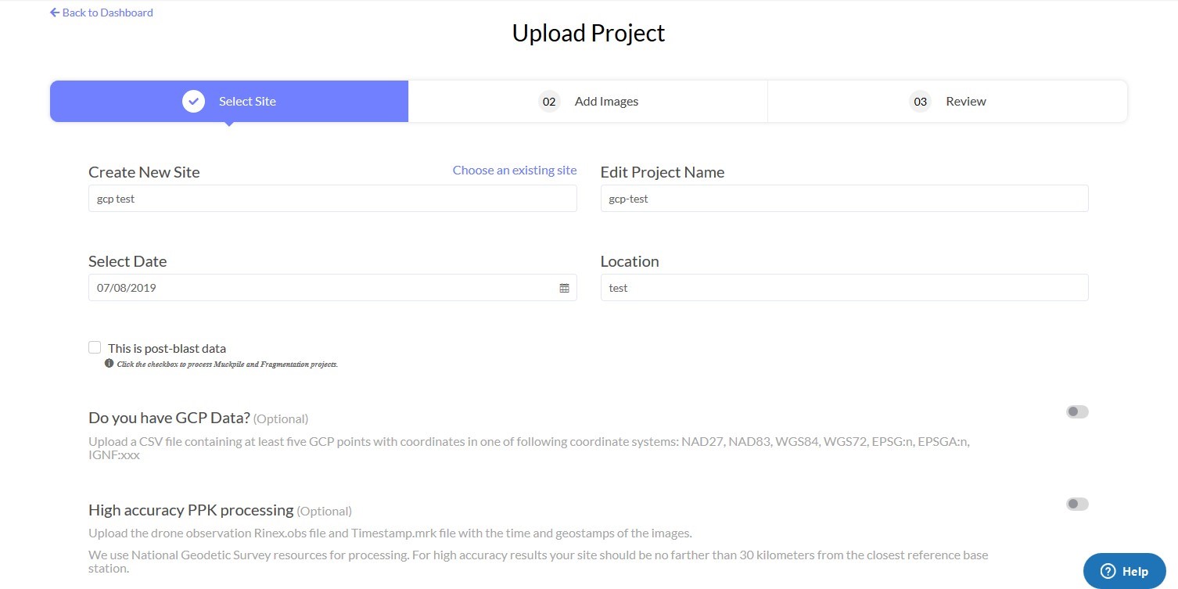
Task: Click the checkmark icon on Select Site step
Action: pos(193,101)
